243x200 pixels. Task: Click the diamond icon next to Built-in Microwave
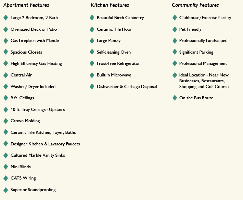(92, 75)
